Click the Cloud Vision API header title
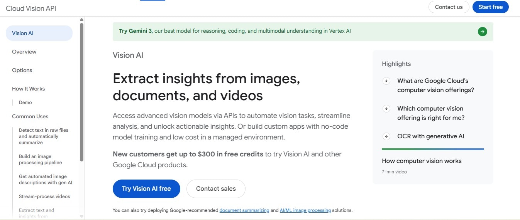 point(31,8)
